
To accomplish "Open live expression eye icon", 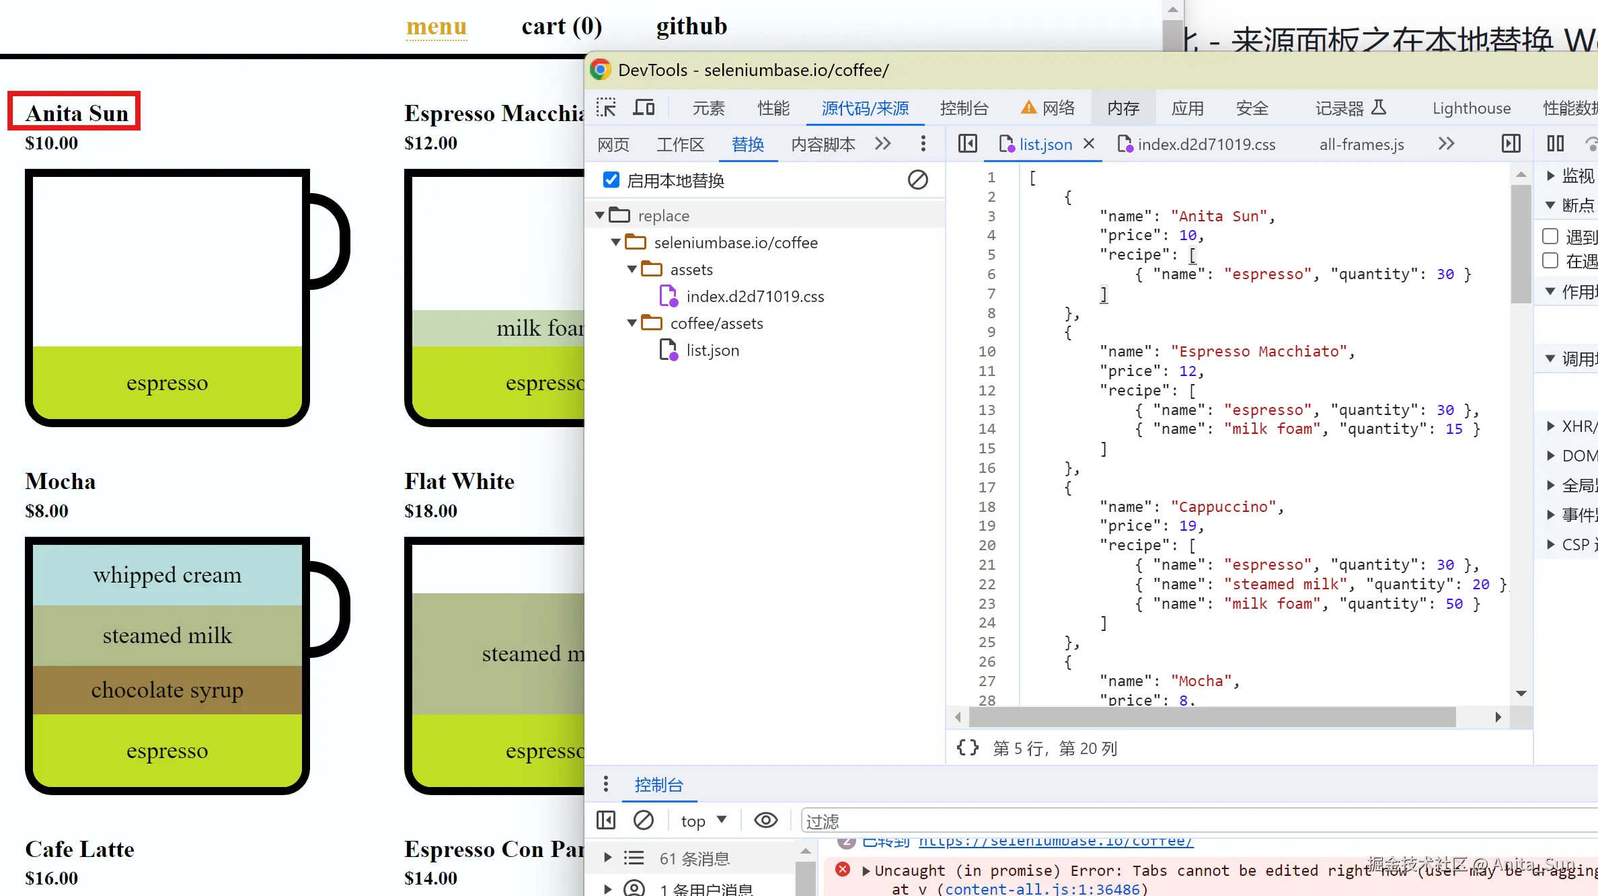I will point(765,820).
